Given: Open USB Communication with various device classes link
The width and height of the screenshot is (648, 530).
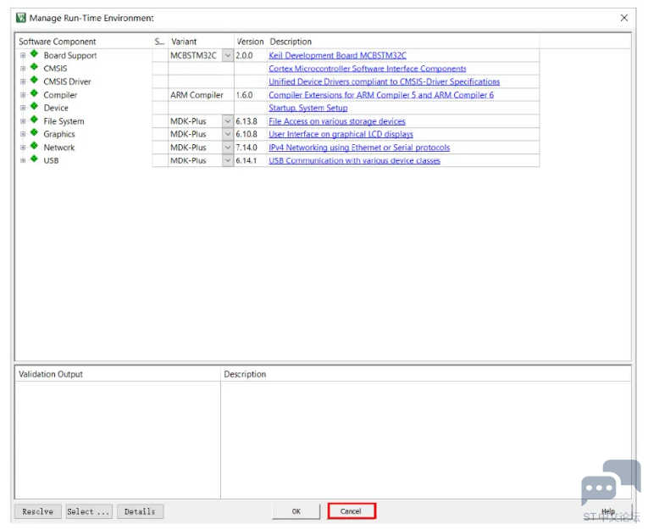Looking at the screenshot, I should [355, 161].
